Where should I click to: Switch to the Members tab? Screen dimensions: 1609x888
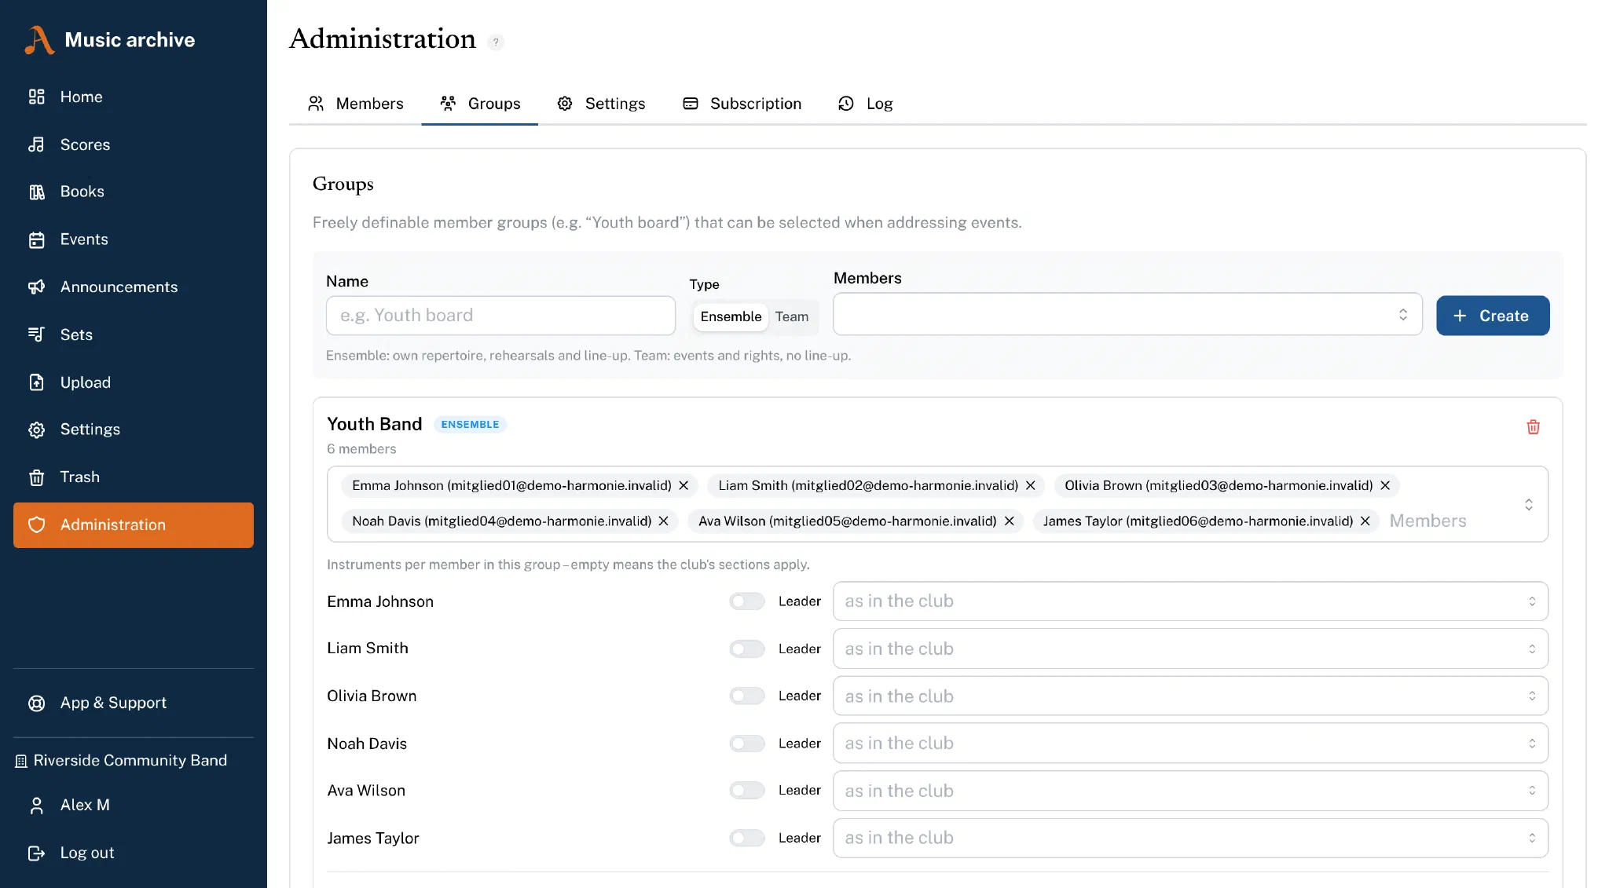[355, 104]
